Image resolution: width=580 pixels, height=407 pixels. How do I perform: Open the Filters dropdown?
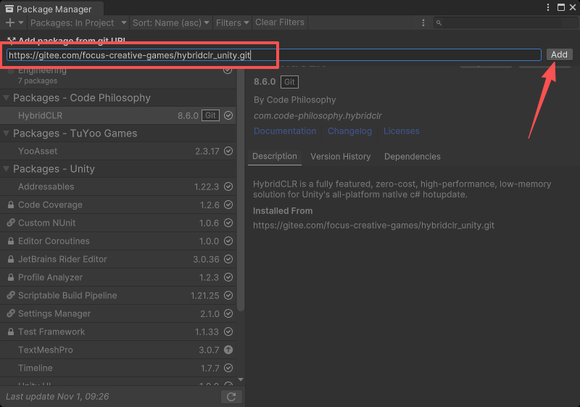click(x=232, y=22)
